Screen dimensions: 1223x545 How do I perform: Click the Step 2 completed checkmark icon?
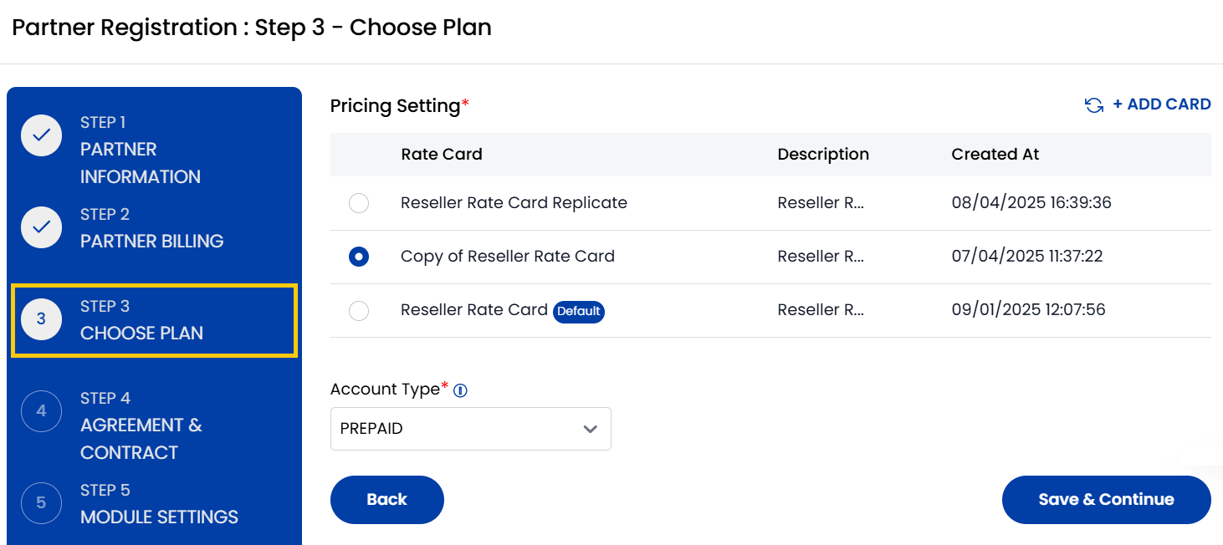(x=41, y=227)
